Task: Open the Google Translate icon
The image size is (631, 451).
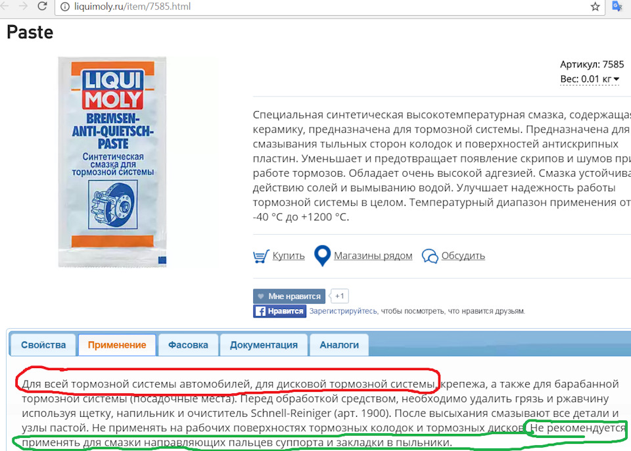Action: tap(617, 7)
